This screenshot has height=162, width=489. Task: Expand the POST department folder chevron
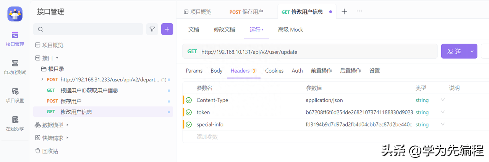pos(42,80)
